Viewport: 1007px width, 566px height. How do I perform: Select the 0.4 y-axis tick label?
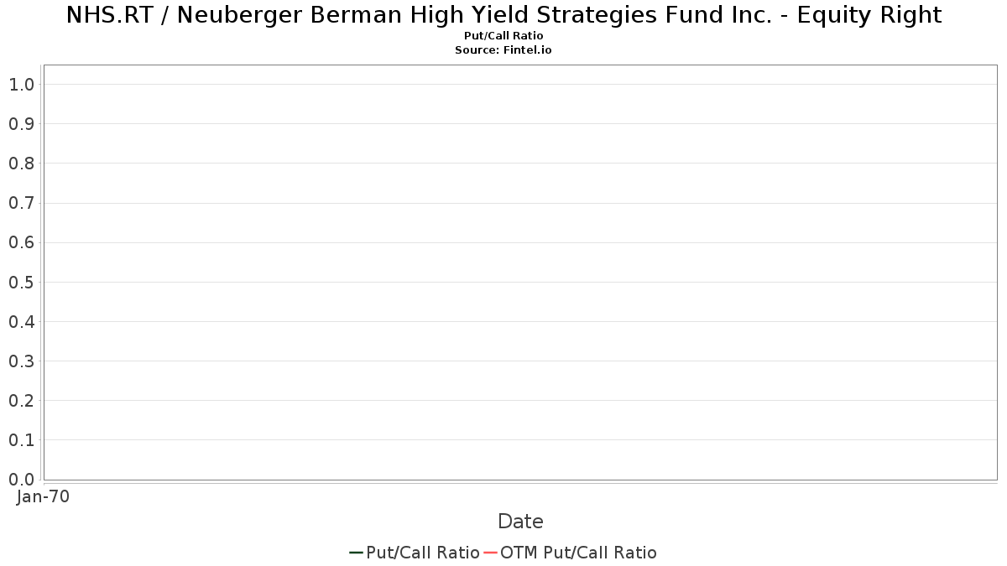point(21,321)
